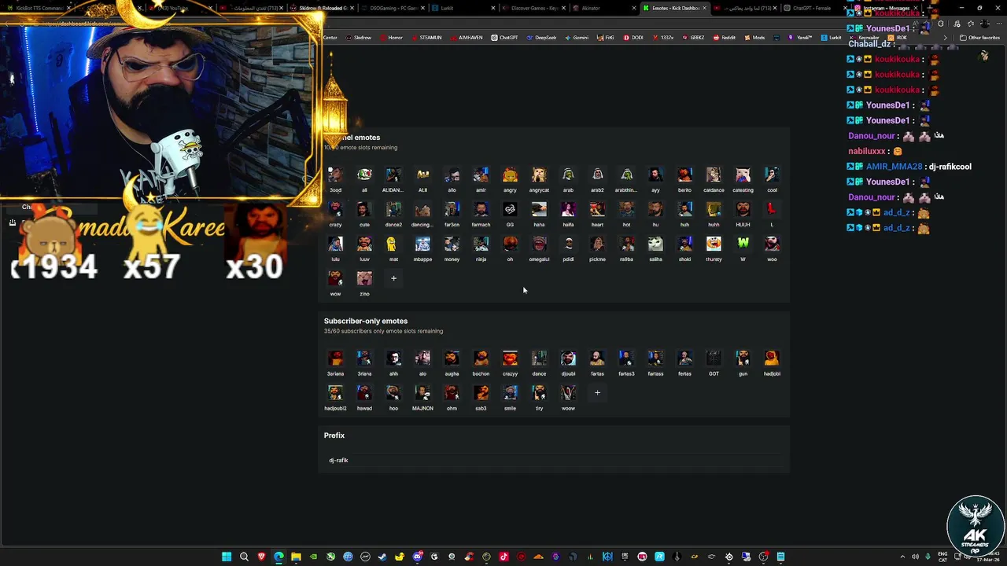1007x566 pixels.
Task: Select the 'arab2' channel emote
Action: [597, 175]
